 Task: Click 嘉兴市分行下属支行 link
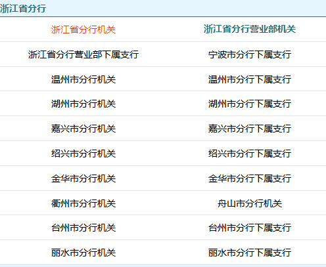tap(250, 129)
